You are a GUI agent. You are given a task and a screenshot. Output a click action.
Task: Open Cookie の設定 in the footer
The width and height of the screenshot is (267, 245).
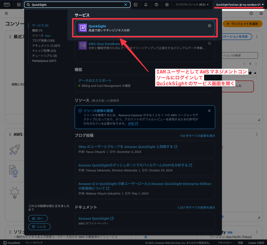point(256,243)
